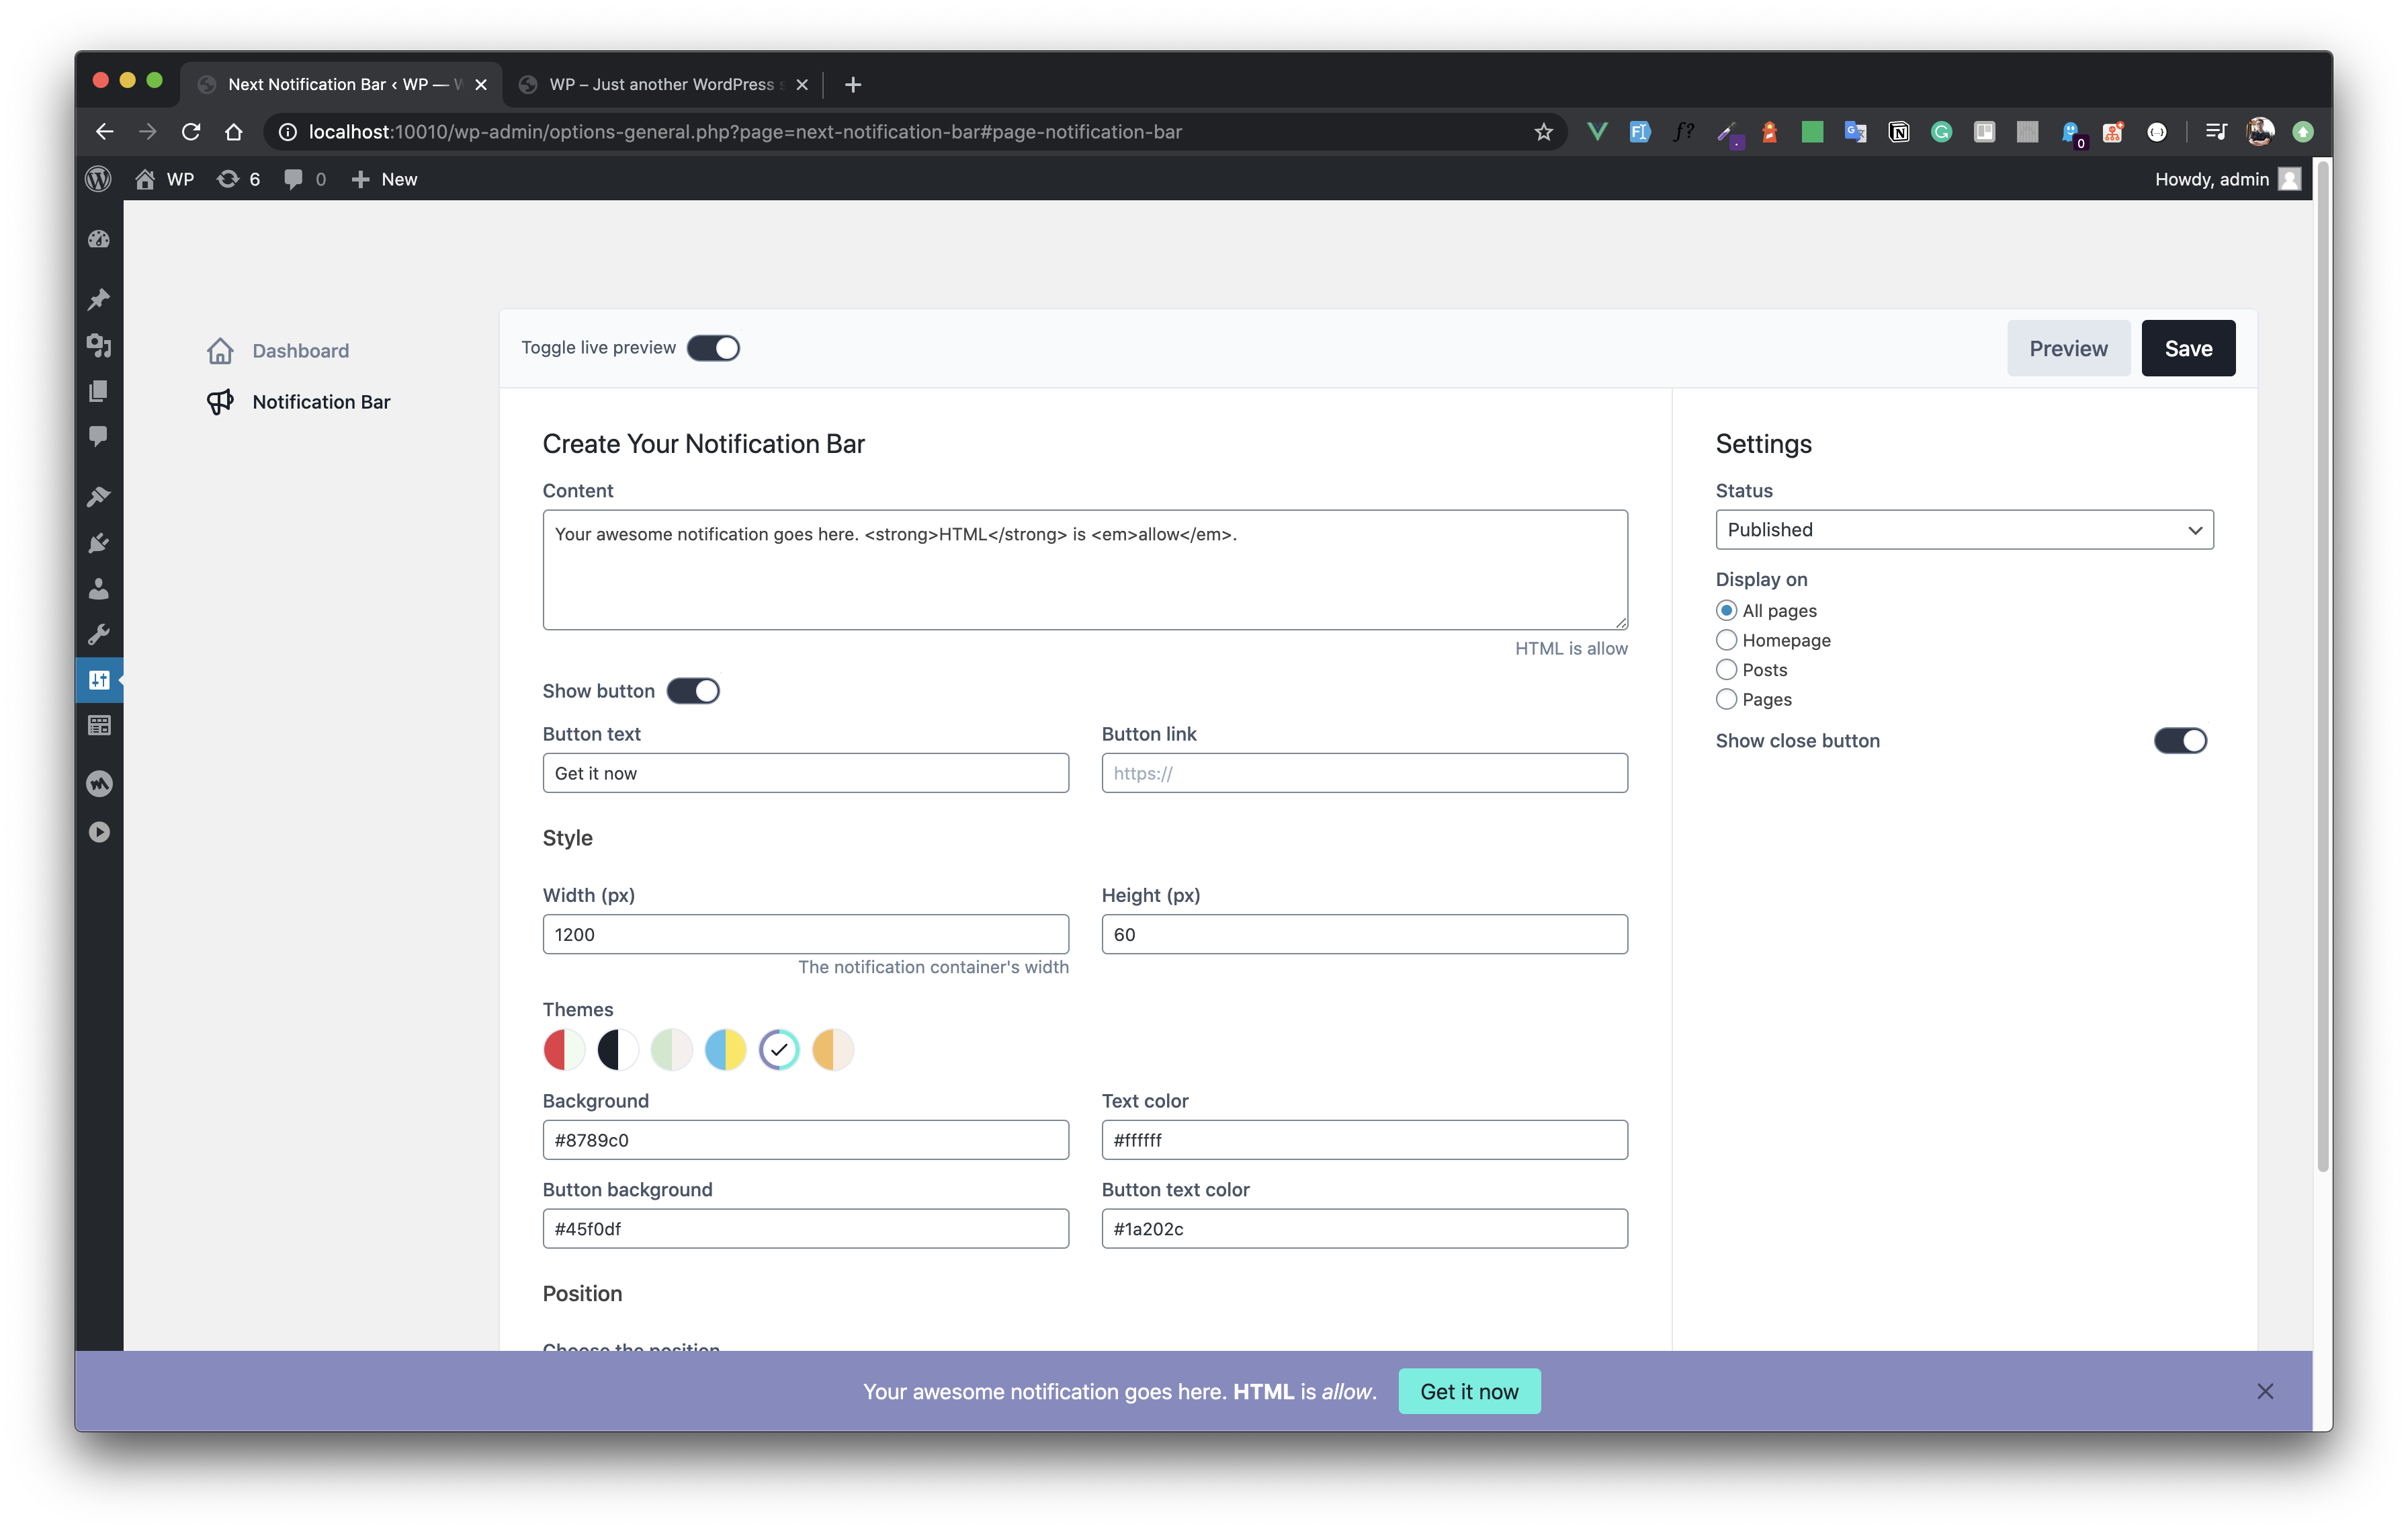Focus the Content textarea
Image resolution: width=2408 pixels, height=1531 pixels.
pos(1085,570)
